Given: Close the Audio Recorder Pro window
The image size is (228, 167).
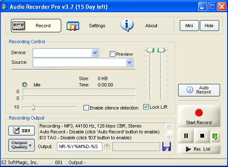Looking at the screenshot, I should point(222,7).
